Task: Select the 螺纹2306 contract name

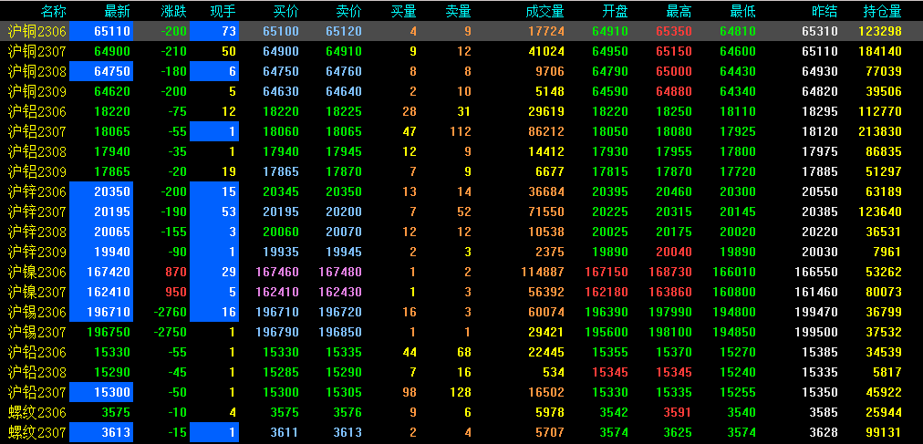Action: [37, 413]
